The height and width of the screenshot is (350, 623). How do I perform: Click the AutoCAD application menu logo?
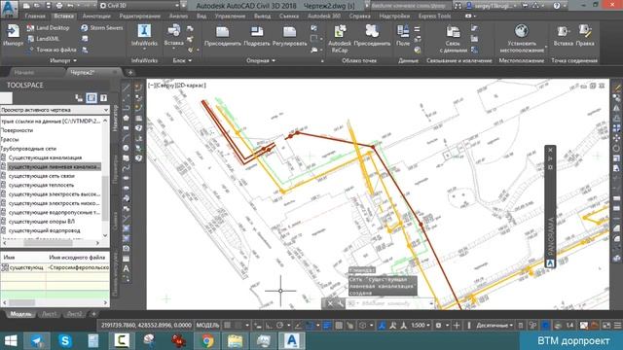tap(10, 9)
